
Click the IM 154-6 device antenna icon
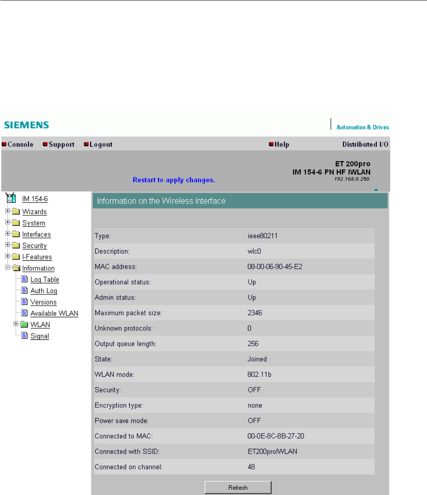pos(10,198)
